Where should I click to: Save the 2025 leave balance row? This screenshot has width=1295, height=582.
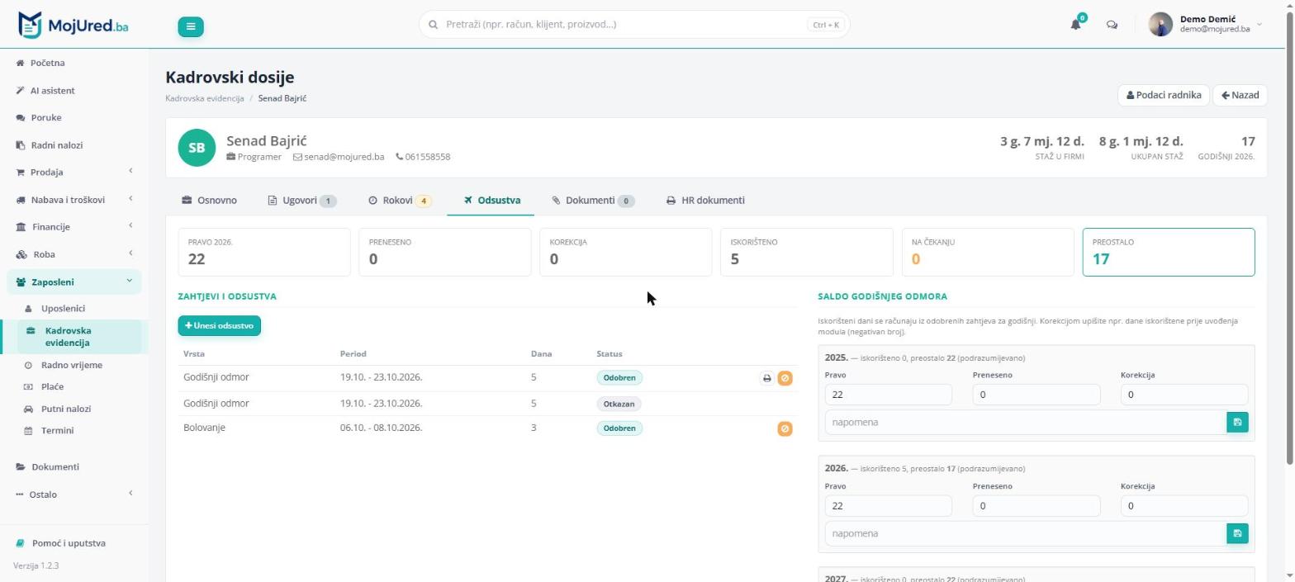[1237, 423]
